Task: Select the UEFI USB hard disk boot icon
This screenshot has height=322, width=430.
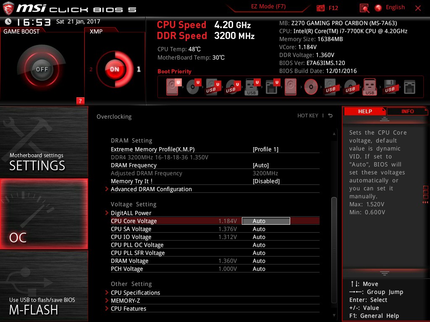Action: click(213, 87)
